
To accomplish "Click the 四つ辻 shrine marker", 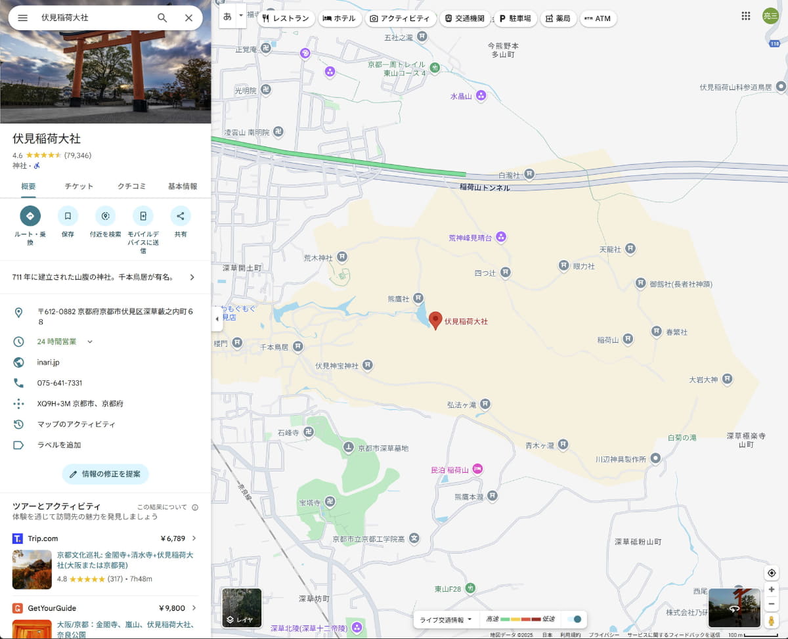I will pyautogui.click(x=506, y=272).
